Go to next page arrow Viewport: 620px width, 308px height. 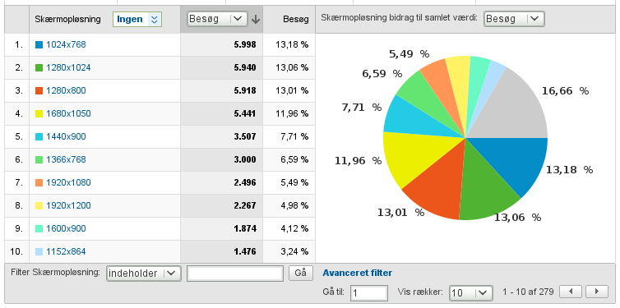pos(597,292)
